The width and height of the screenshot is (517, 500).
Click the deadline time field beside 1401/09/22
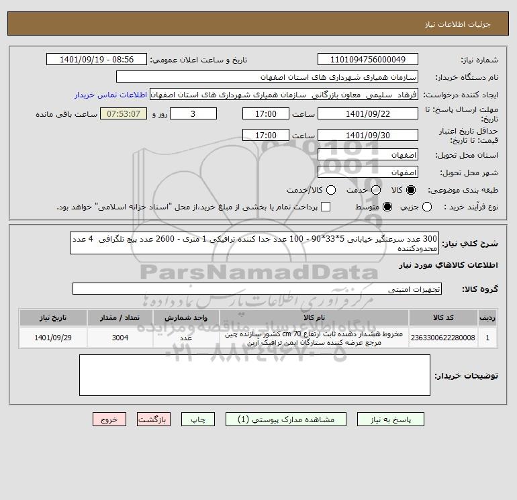point(266,113)
